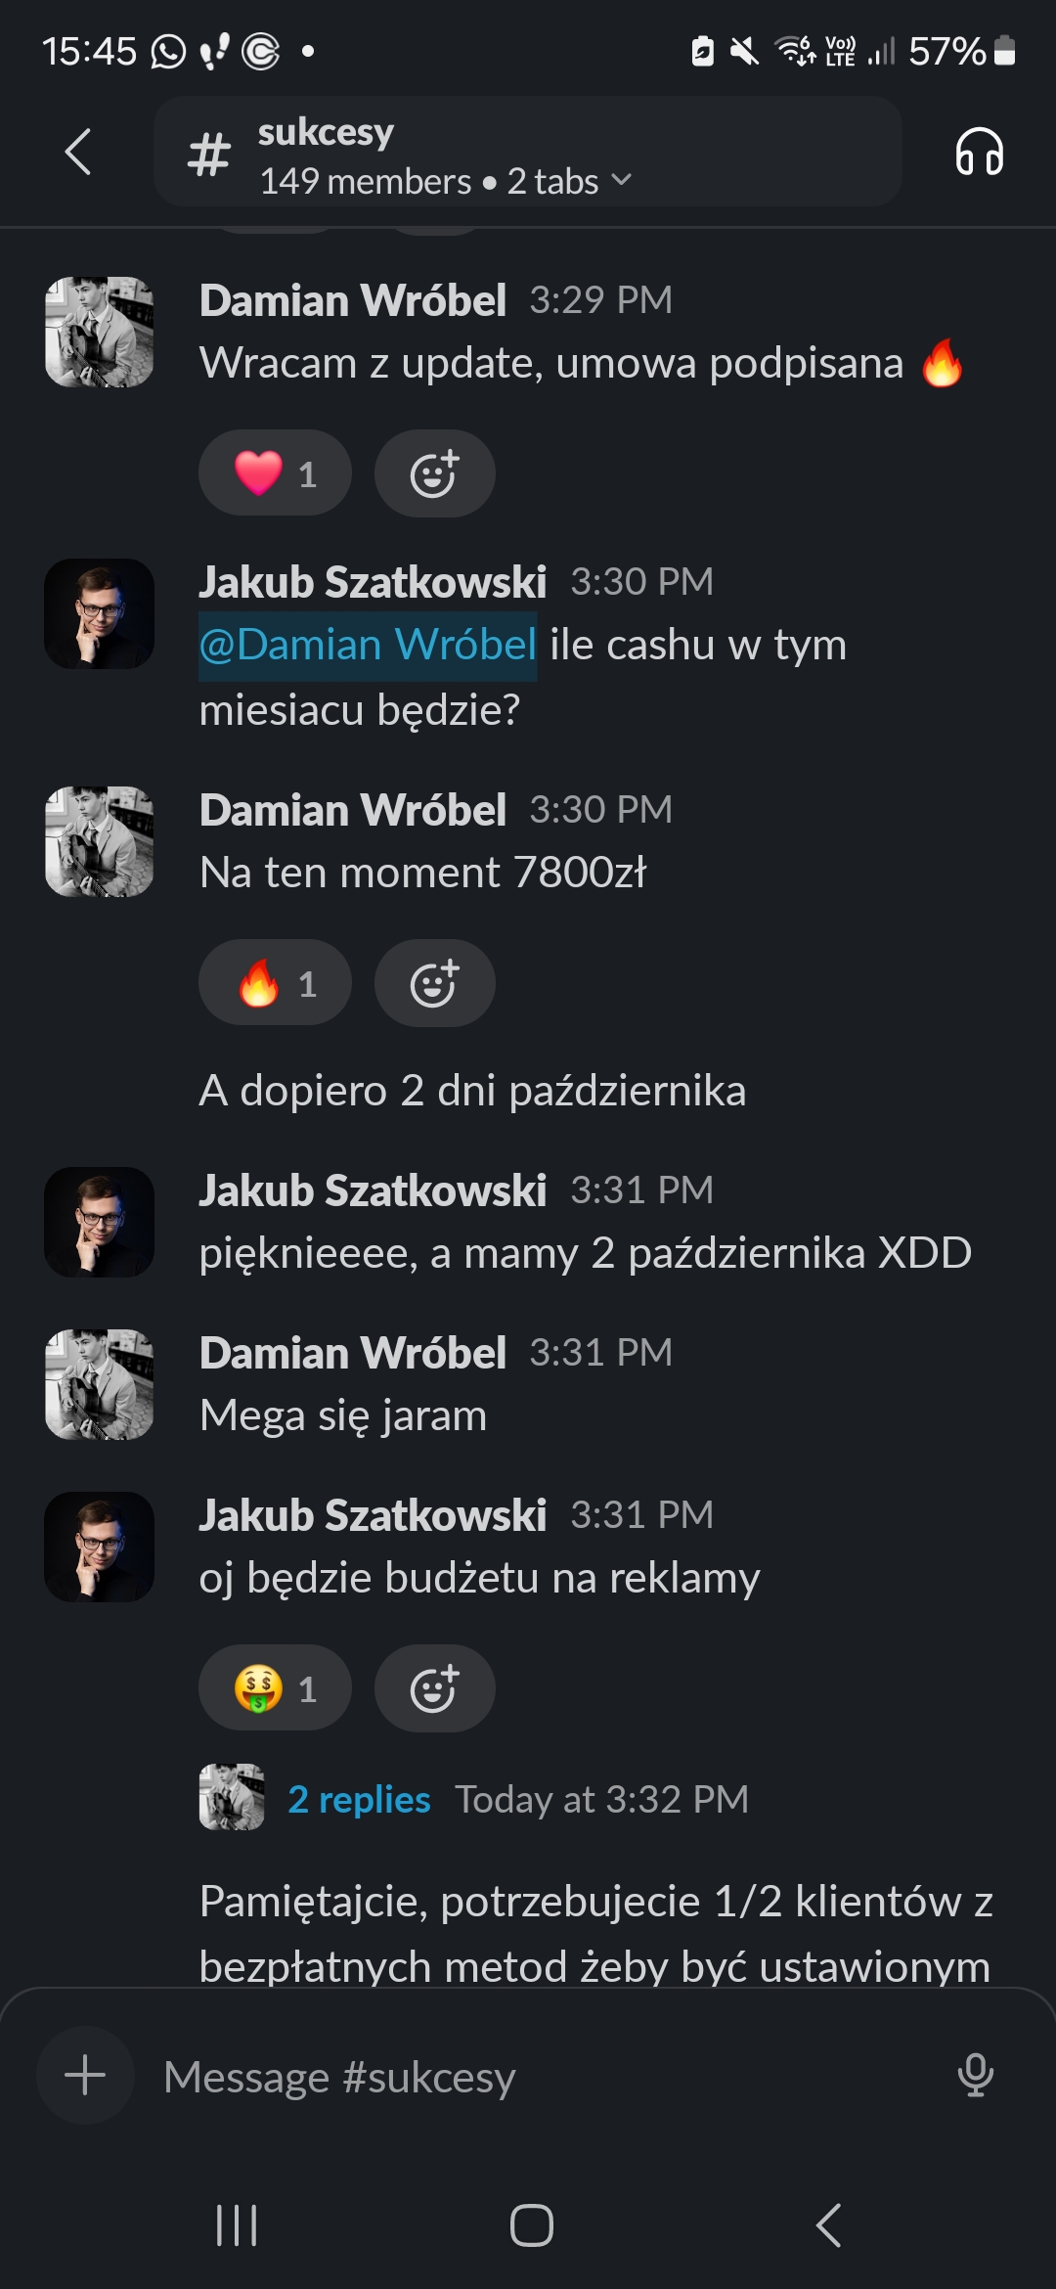Viewport: 1056px width, 2289px height.
Task: Start a huddle with the headphones icon
Action: pyautogui.click(x=979, y=152)
